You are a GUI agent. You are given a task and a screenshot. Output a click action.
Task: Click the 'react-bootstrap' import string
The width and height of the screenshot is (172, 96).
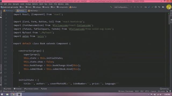pyautogui.click(x=72, y=22)
